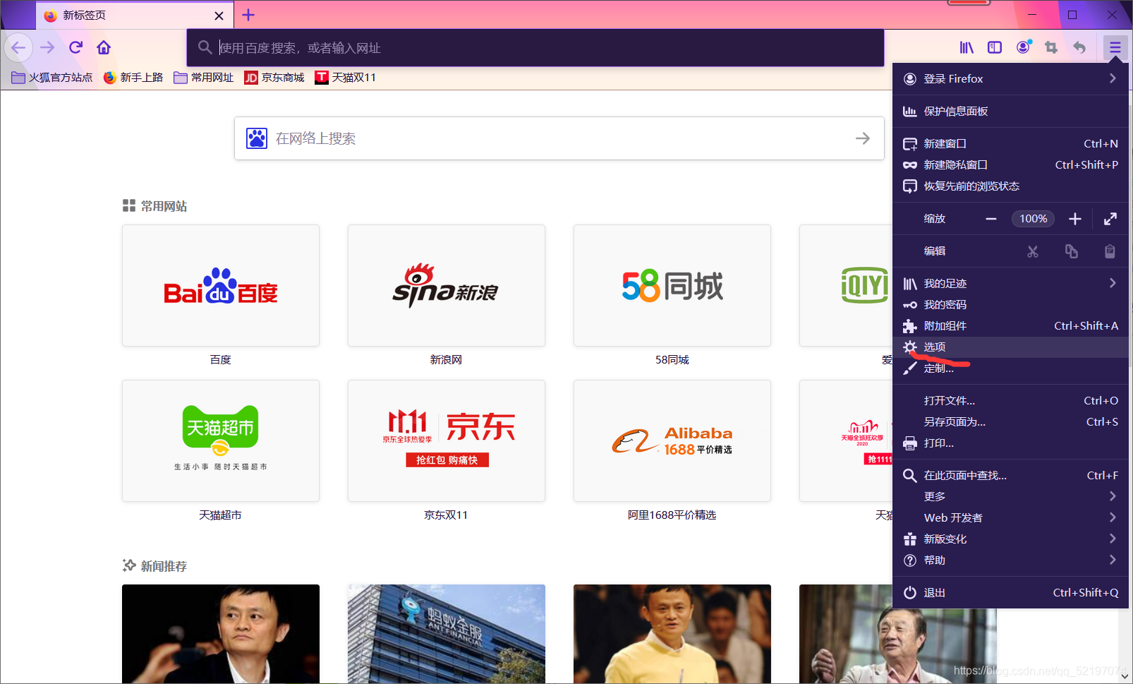The height and width of the screenshot is (684, 1133).
Task: Select 打开文件... menu item
Action: 1010,401
